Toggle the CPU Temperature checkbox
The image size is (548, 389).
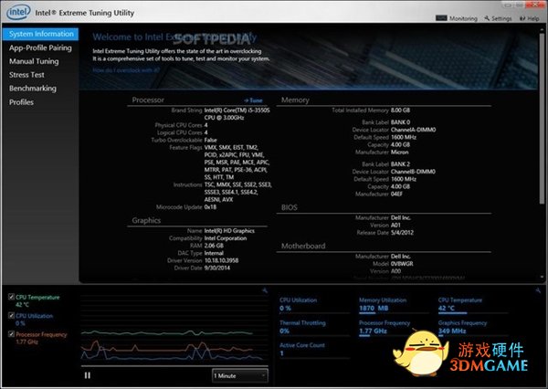click(x=12, y=297)
